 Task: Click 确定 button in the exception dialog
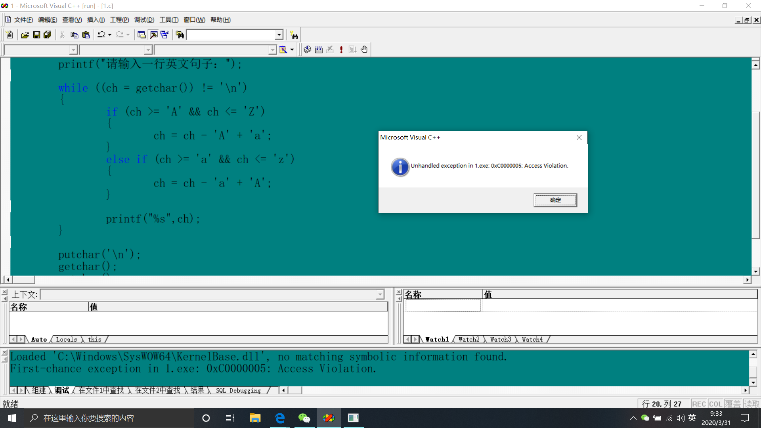point(555,200)
